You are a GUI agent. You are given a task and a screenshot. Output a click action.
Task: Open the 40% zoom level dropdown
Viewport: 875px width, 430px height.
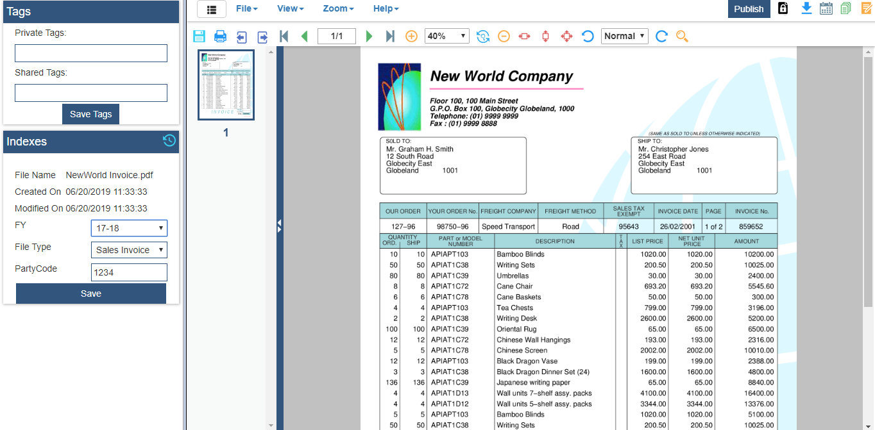pyautogui.click(x=446, y=37)
